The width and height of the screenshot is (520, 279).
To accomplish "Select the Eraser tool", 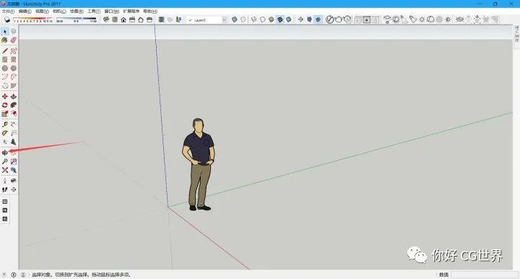I will click(13, 40).
